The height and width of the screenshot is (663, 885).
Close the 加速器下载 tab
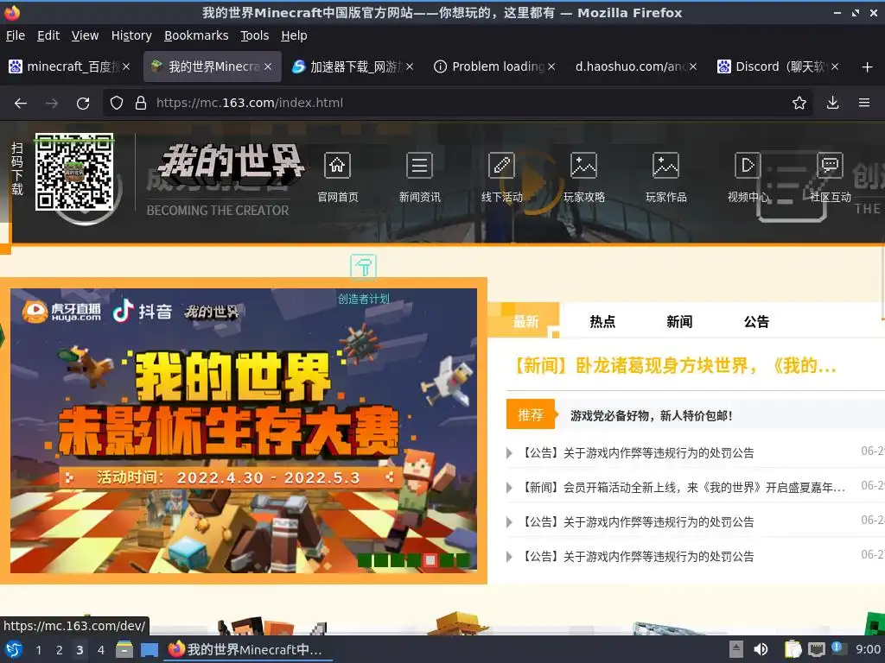(x=410, y=66)
